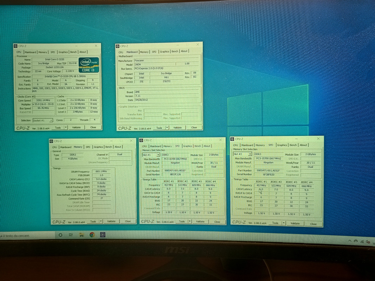Select Graphics tab in Foxconn Mainboard window
Viewport: 375px width, 281px height.
click(164, 51)
